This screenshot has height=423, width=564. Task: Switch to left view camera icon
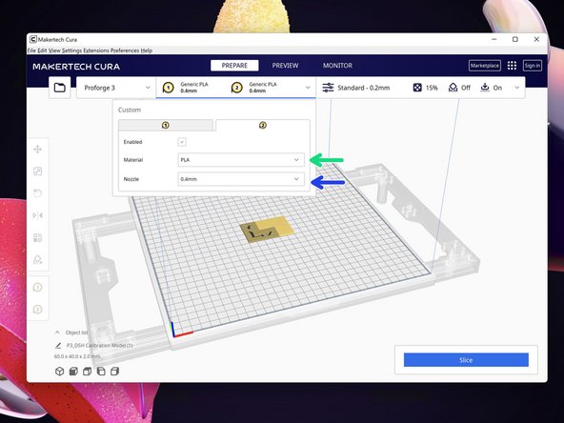[x=101, y=372]
